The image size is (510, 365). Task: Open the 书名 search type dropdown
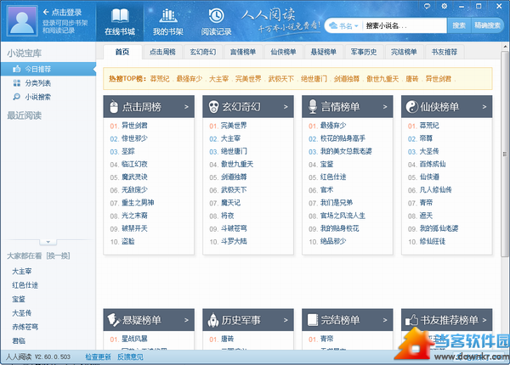[x=348, y=25]
